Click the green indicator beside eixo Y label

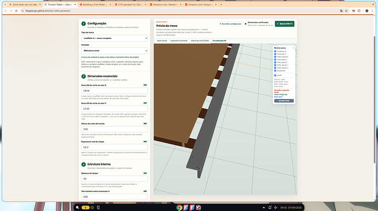pyautogui.click(x=145, y=103)
